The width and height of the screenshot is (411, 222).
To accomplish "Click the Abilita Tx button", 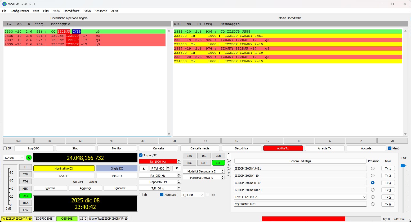I will pyautogui.click(x=283, y=148).
